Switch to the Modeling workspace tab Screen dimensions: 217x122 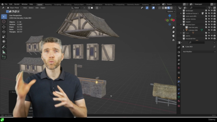(x=48, y=4)
